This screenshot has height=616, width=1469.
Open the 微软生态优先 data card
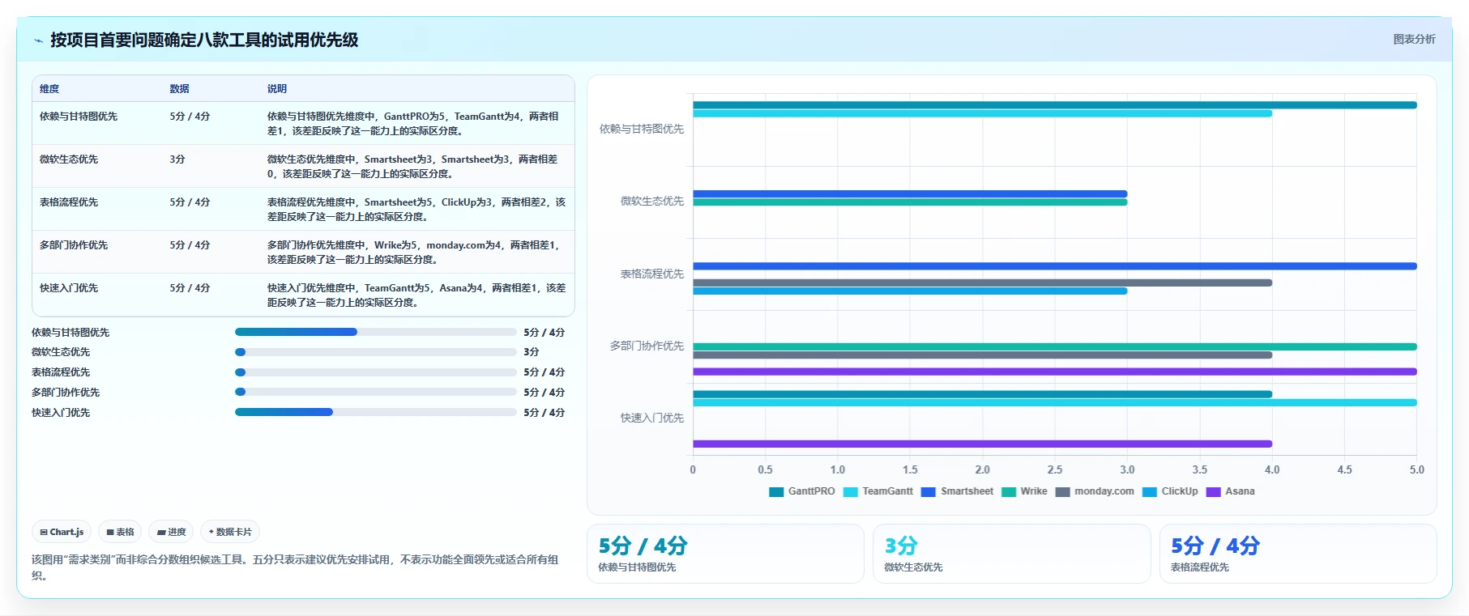(1011, 554)
